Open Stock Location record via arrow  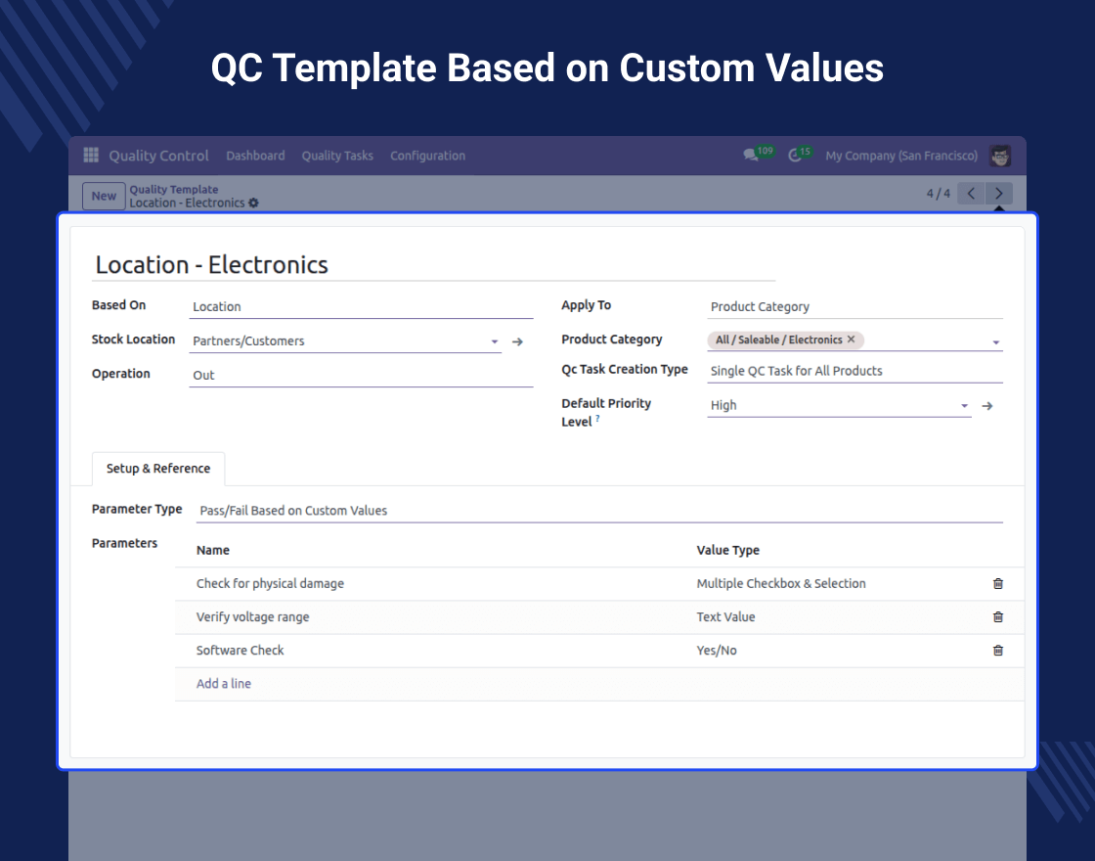[x=518, y=341]
